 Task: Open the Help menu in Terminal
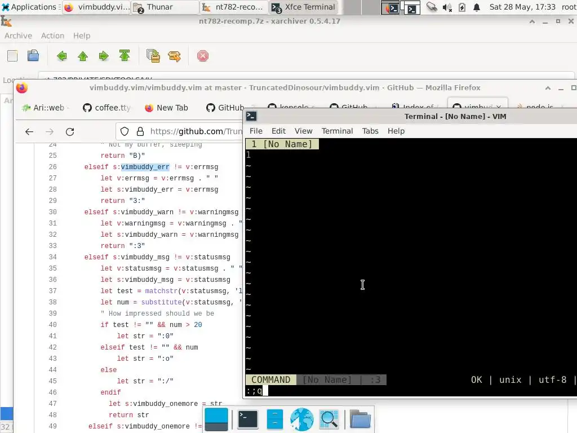(x=396, y=131)
